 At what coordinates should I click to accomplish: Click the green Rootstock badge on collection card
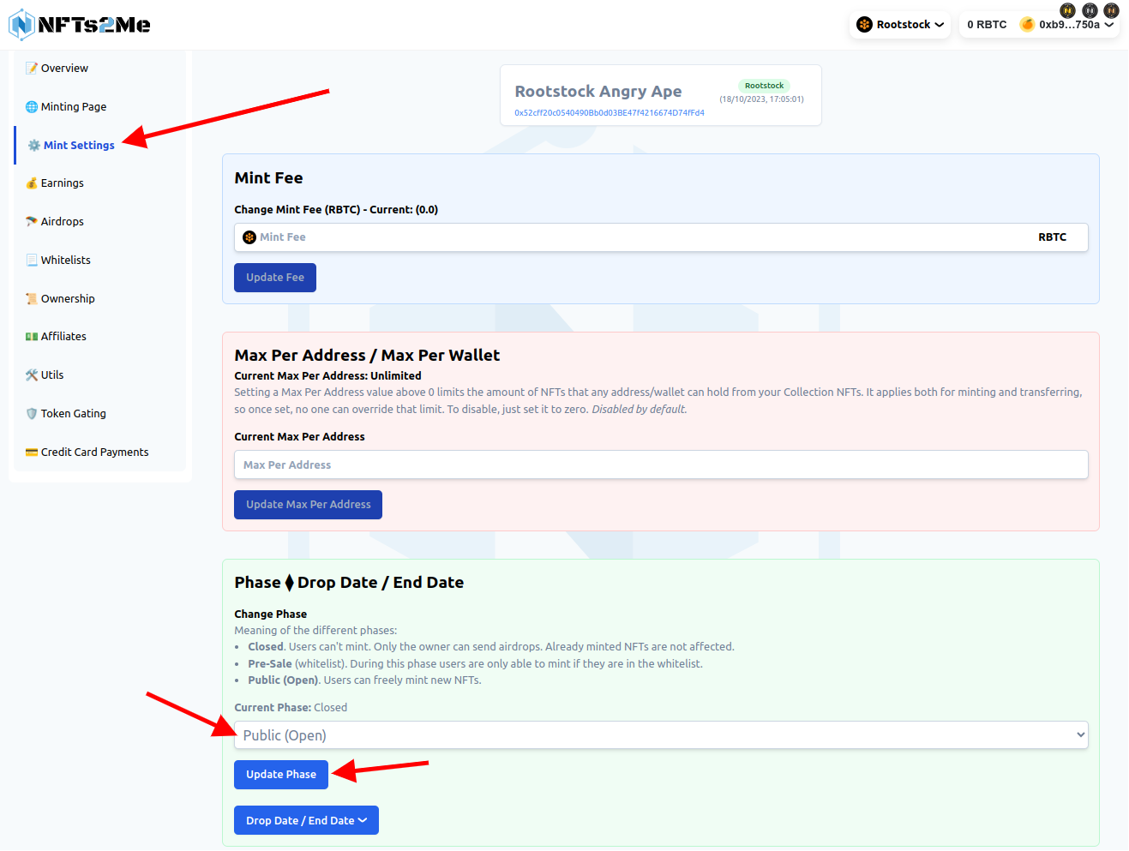pyautogui.click(x=764, y=86)
